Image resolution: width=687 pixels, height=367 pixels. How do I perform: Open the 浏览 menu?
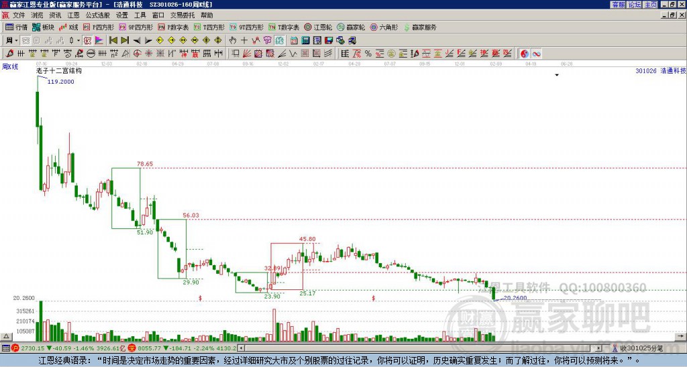[37, 15]
